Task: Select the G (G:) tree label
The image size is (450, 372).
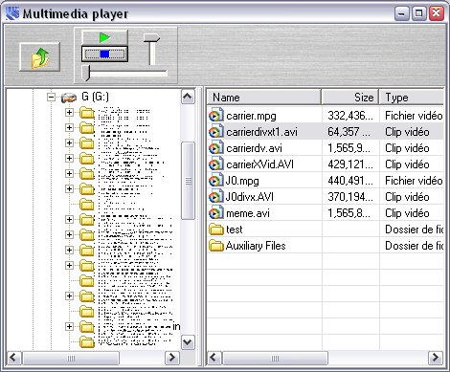Action: pos(95,97)
